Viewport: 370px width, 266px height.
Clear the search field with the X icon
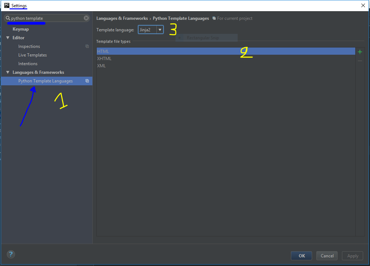coord(86,18)
